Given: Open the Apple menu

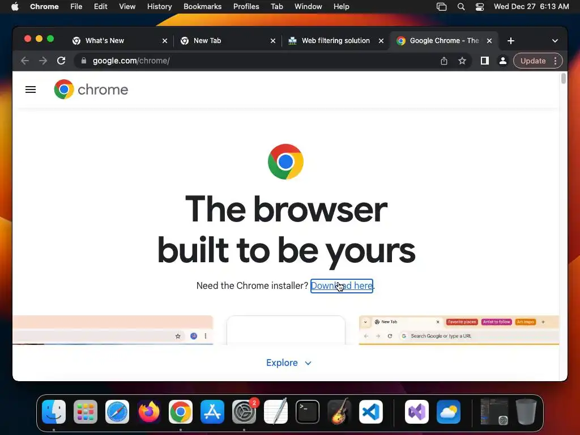Looking at the screenshot, I should click(15, 6).
